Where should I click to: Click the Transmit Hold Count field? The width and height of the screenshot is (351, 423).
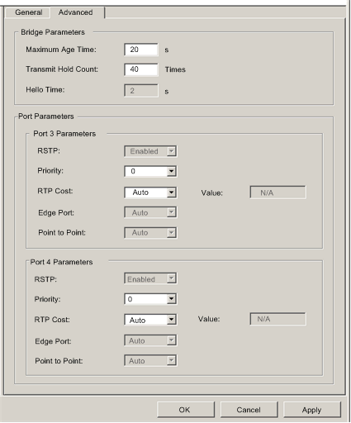[x=141, y=69]
